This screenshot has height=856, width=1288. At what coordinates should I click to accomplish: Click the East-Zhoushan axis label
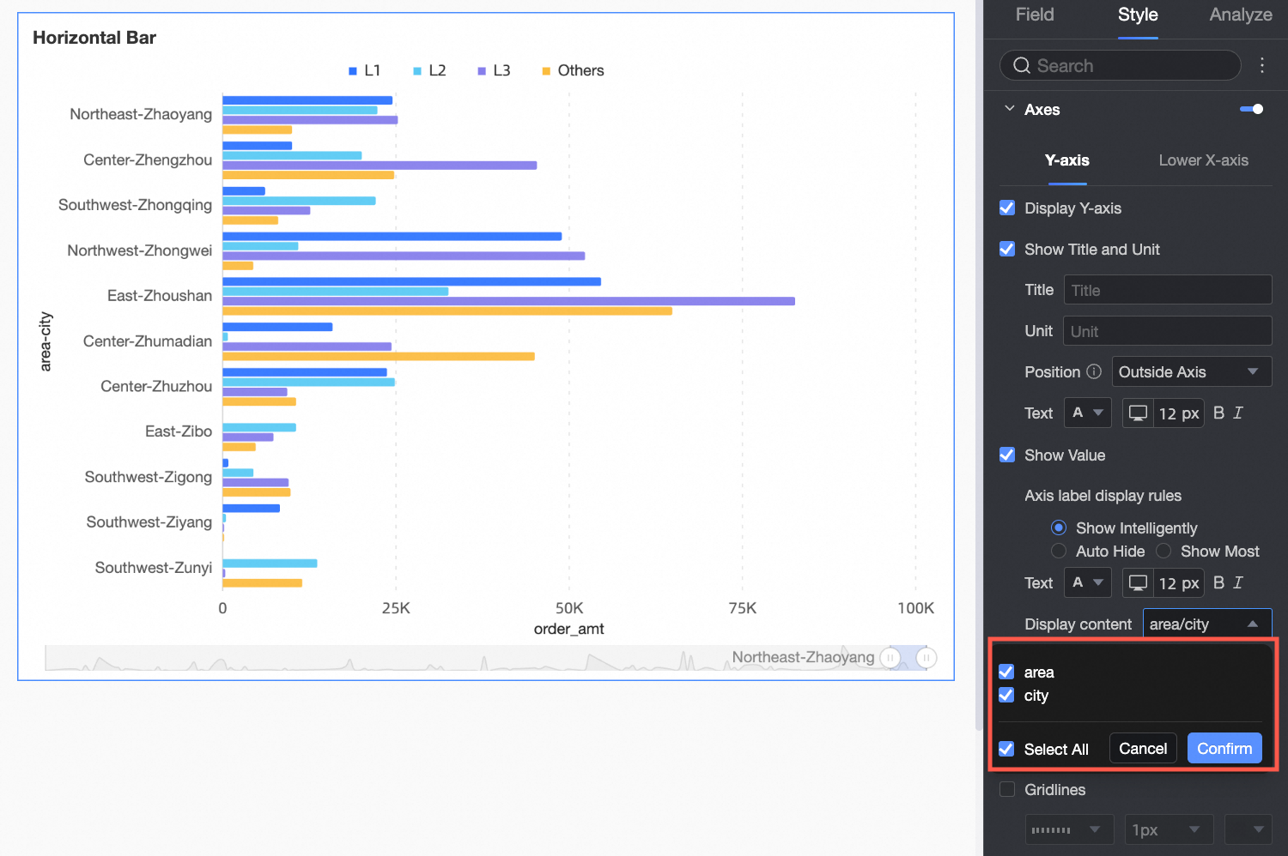tap(160, 296)
